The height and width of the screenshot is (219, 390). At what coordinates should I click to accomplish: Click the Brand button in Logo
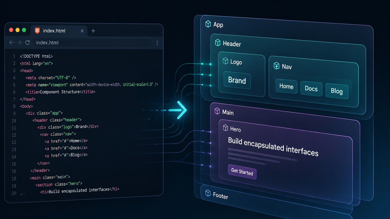237,81
